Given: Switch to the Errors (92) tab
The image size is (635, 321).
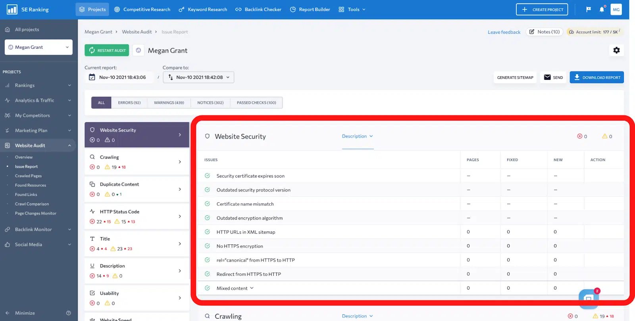Looking at the screenshot, I should pyautogui.click(x=129, y=103).
